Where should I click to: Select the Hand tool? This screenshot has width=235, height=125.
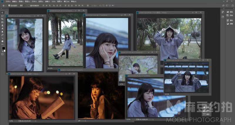(2, 41)
